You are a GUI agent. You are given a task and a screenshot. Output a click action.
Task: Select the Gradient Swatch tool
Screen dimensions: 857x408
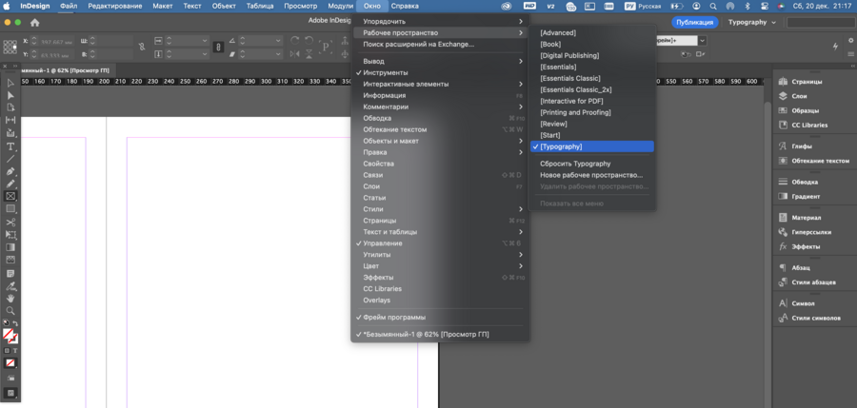point(10,247)
